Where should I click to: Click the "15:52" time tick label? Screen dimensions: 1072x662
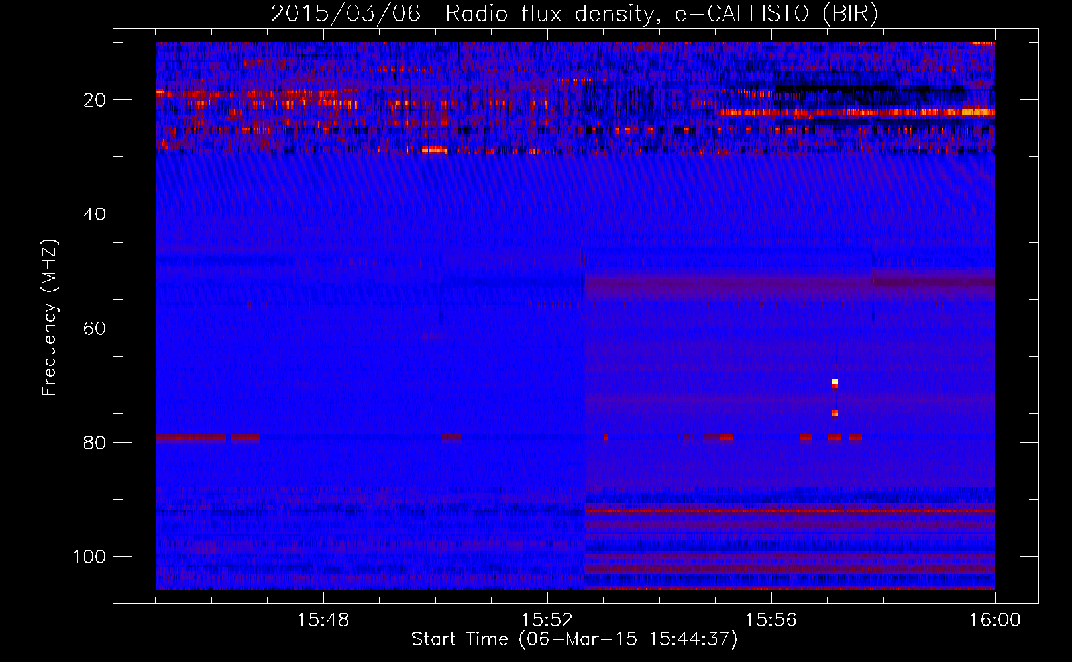(x=547, y=620)
